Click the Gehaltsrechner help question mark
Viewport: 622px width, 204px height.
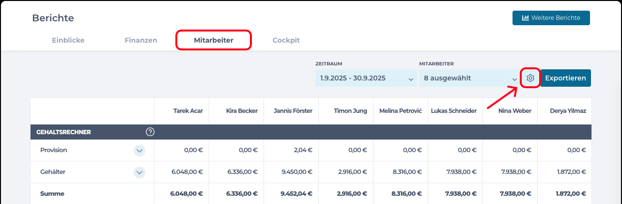(150, 132)
